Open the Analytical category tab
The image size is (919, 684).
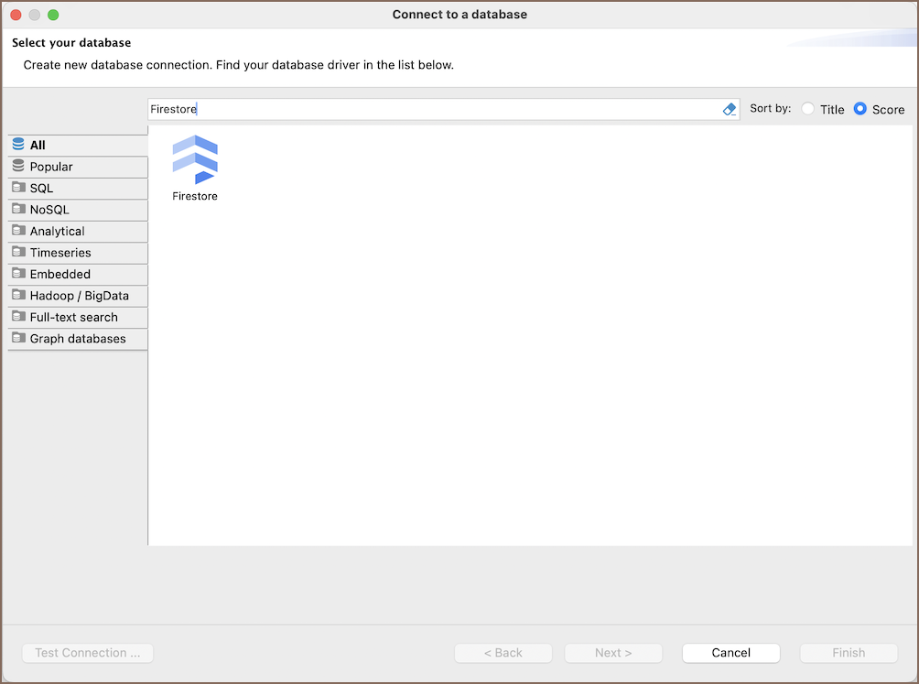(57, 232)
